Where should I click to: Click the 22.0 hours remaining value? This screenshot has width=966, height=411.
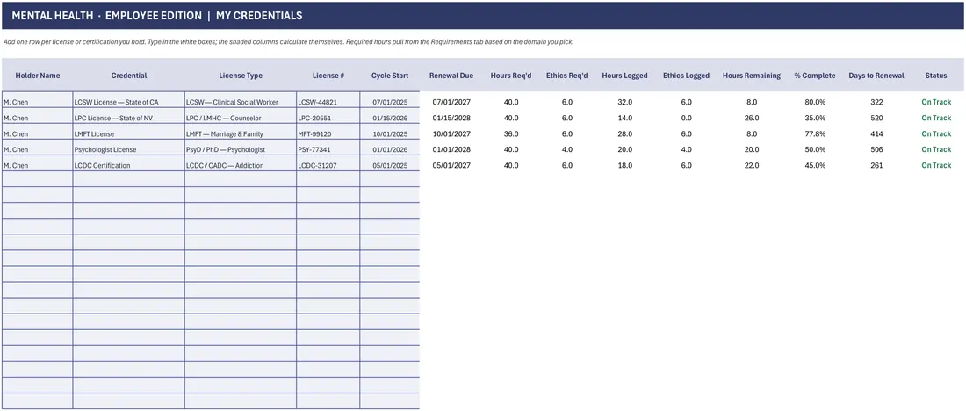click(x=752, y=165)
